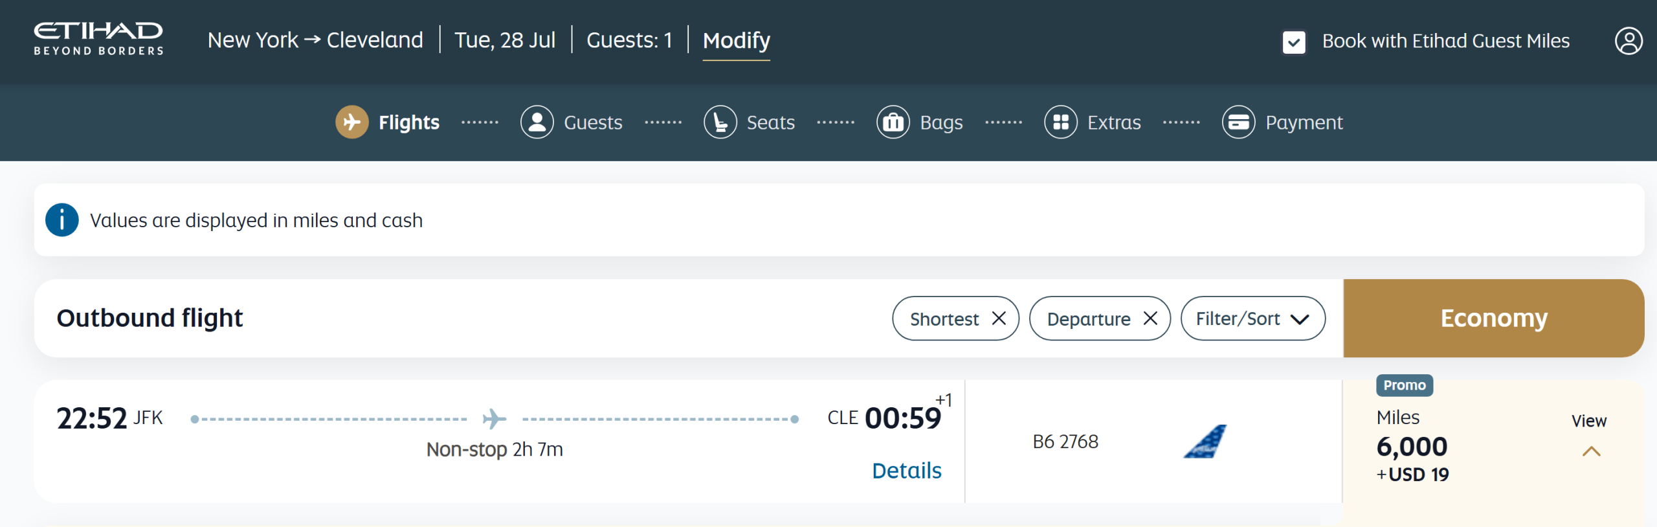
Task: Open flight Details link
Action: [907, 471]
